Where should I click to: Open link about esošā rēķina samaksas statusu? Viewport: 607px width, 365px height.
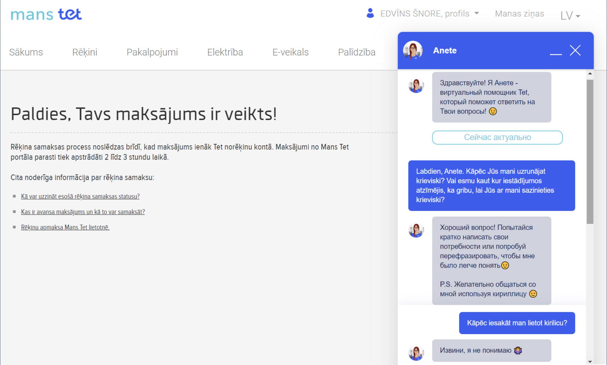pyautogui.click(x=80, y=196)
